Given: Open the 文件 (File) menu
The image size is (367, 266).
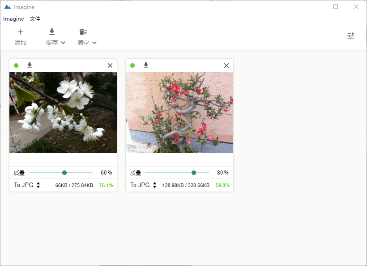Looking at the screenshot, I should [35, 19].
